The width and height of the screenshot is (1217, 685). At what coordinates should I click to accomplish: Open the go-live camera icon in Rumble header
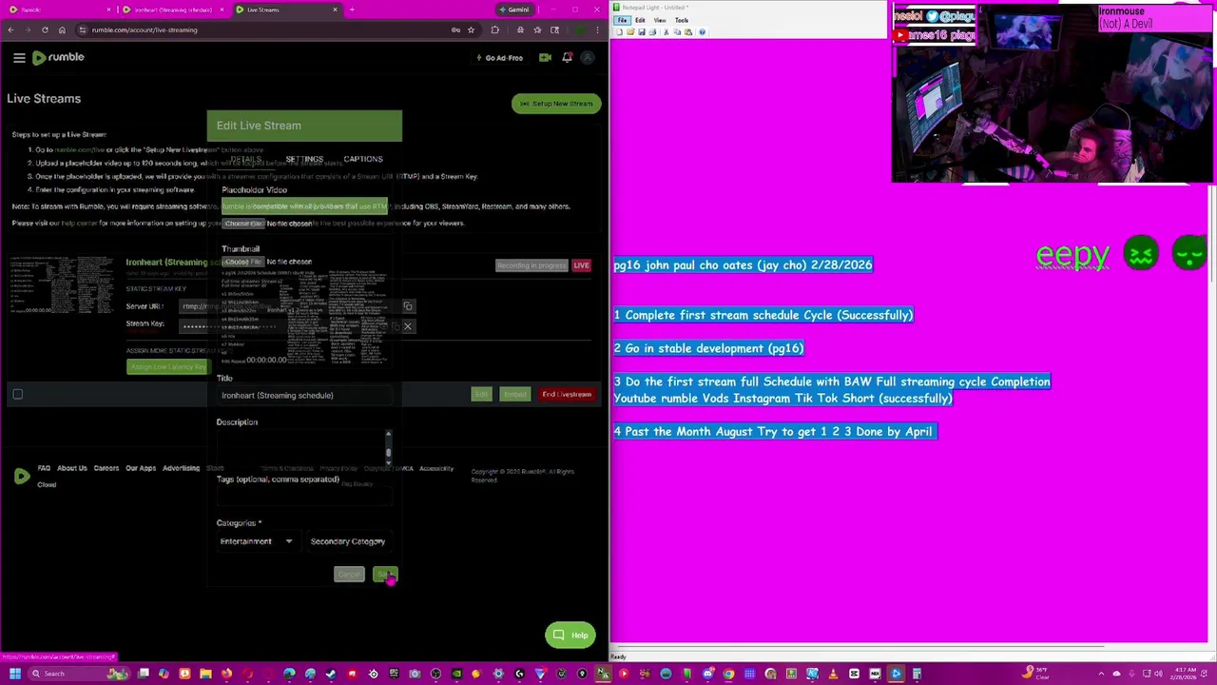point(545,58)
